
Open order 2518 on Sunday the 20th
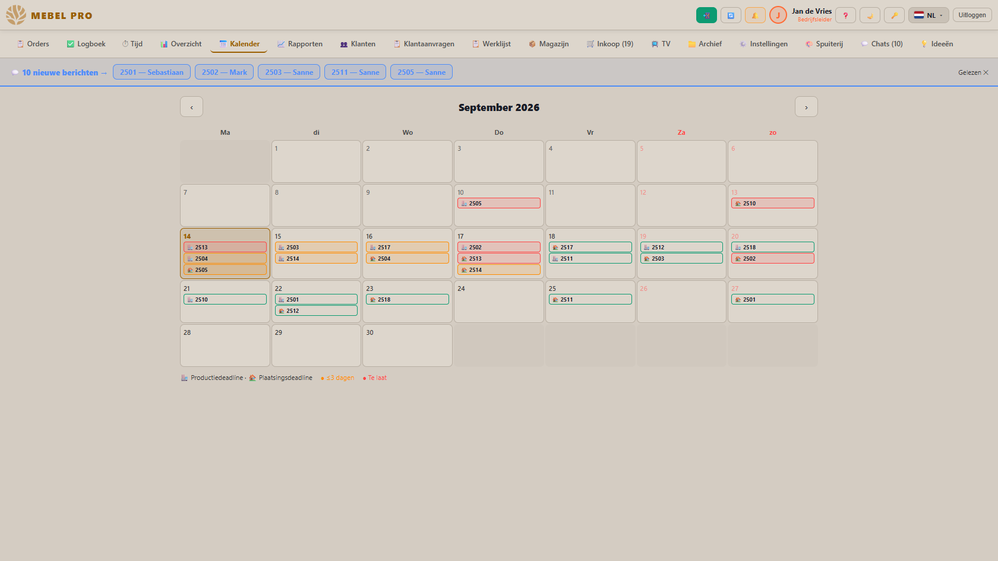[773, 247]
